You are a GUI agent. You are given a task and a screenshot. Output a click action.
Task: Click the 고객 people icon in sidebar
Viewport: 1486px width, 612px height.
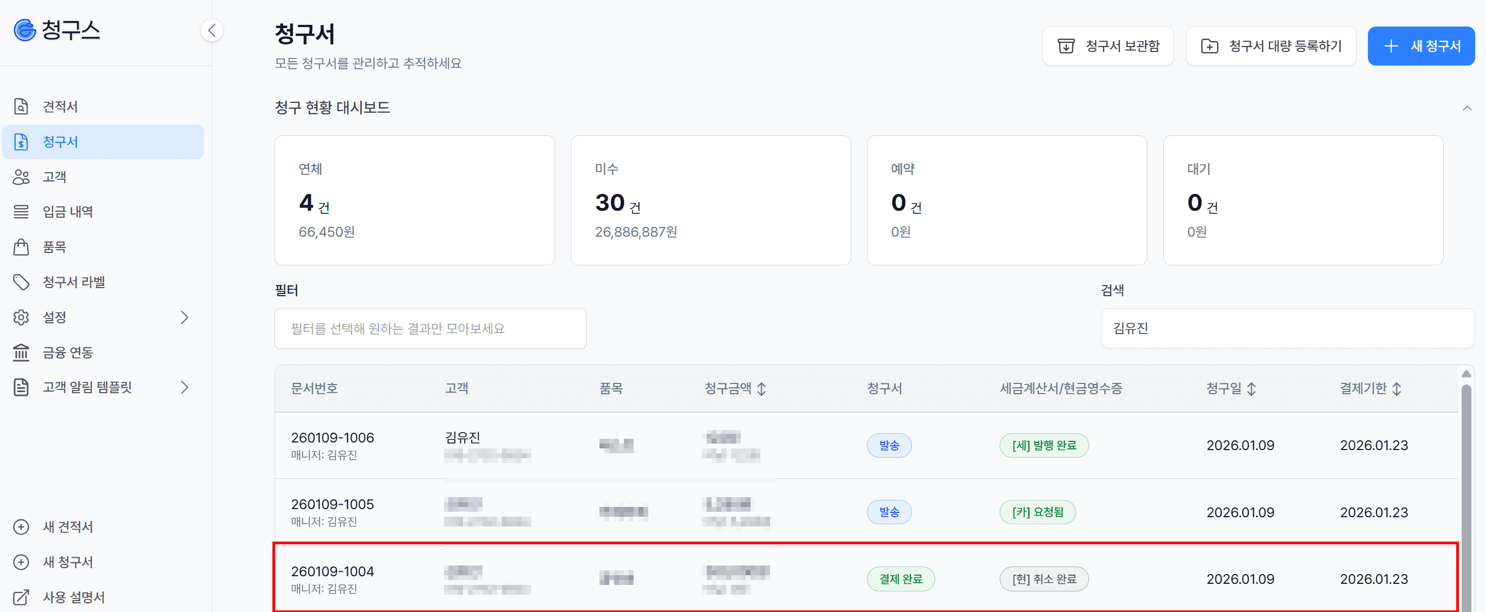click(21, 177)
